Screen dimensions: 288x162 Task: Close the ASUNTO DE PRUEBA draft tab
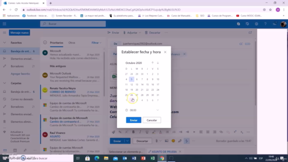point(180,152)
